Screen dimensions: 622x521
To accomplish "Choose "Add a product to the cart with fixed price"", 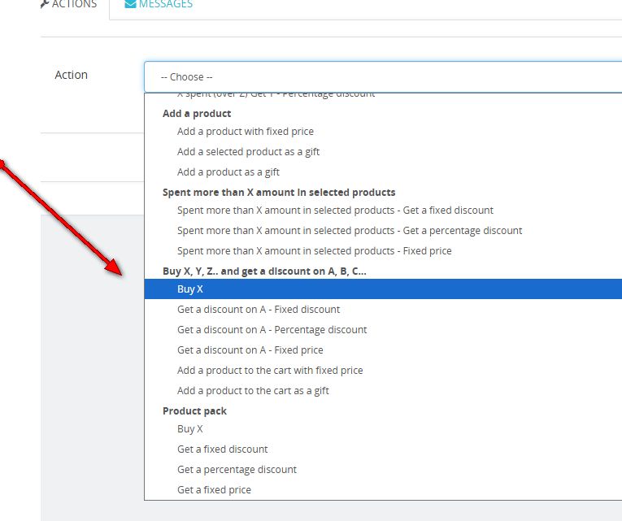I will (x=270, y=371).
